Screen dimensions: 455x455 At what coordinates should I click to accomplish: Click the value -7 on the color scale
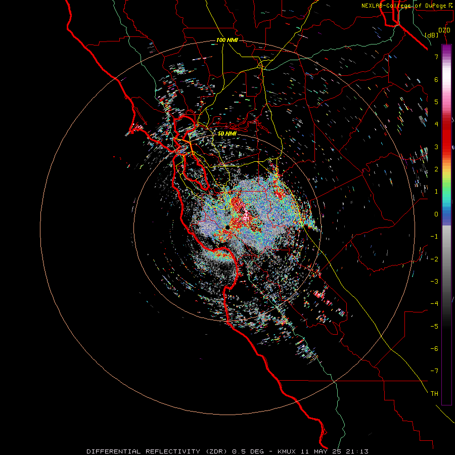(434, 371)
